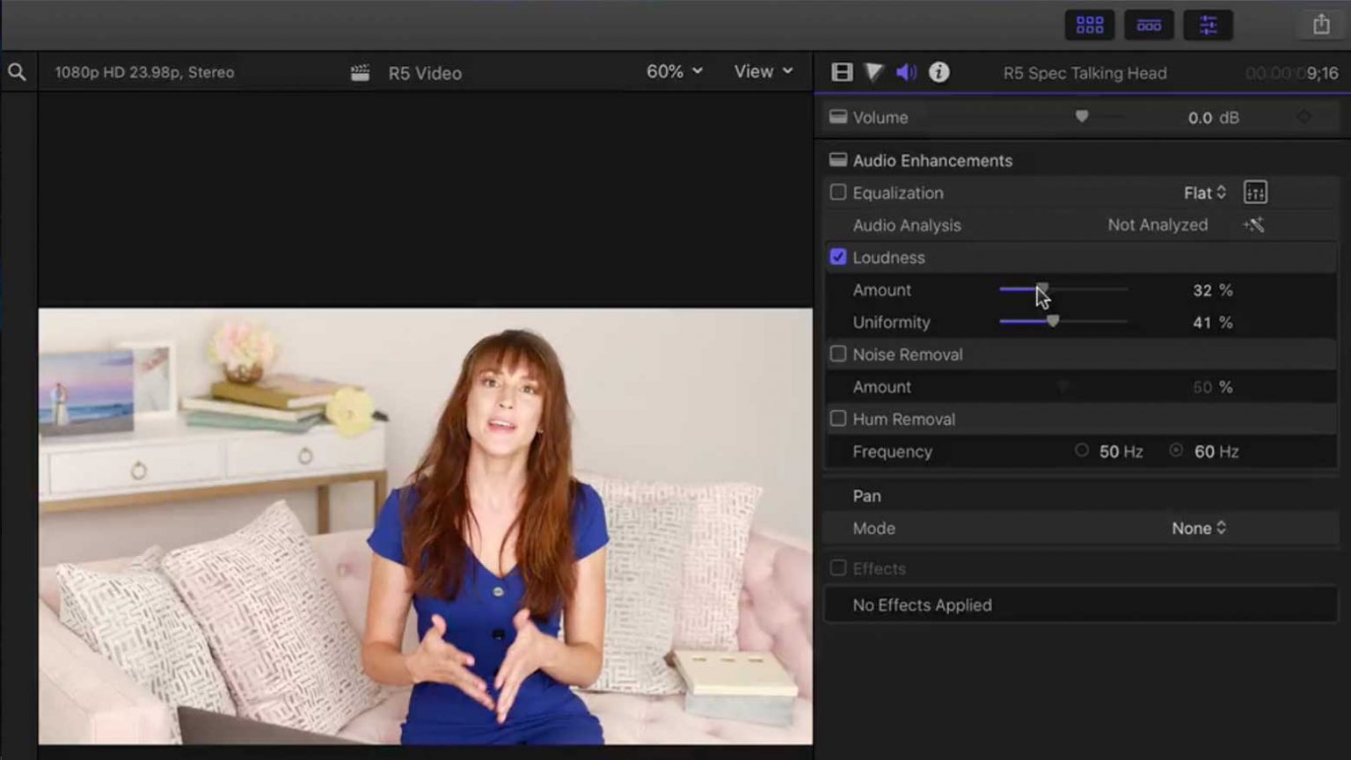Open the Inspector panel toggle icon

[x=1208, y=25]
